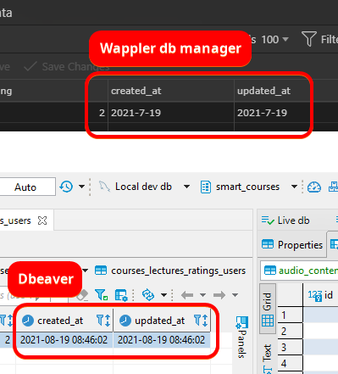Click the custom filter funnel icon
The width and height of the screenshot is (338, 374).
click(101, 295)
